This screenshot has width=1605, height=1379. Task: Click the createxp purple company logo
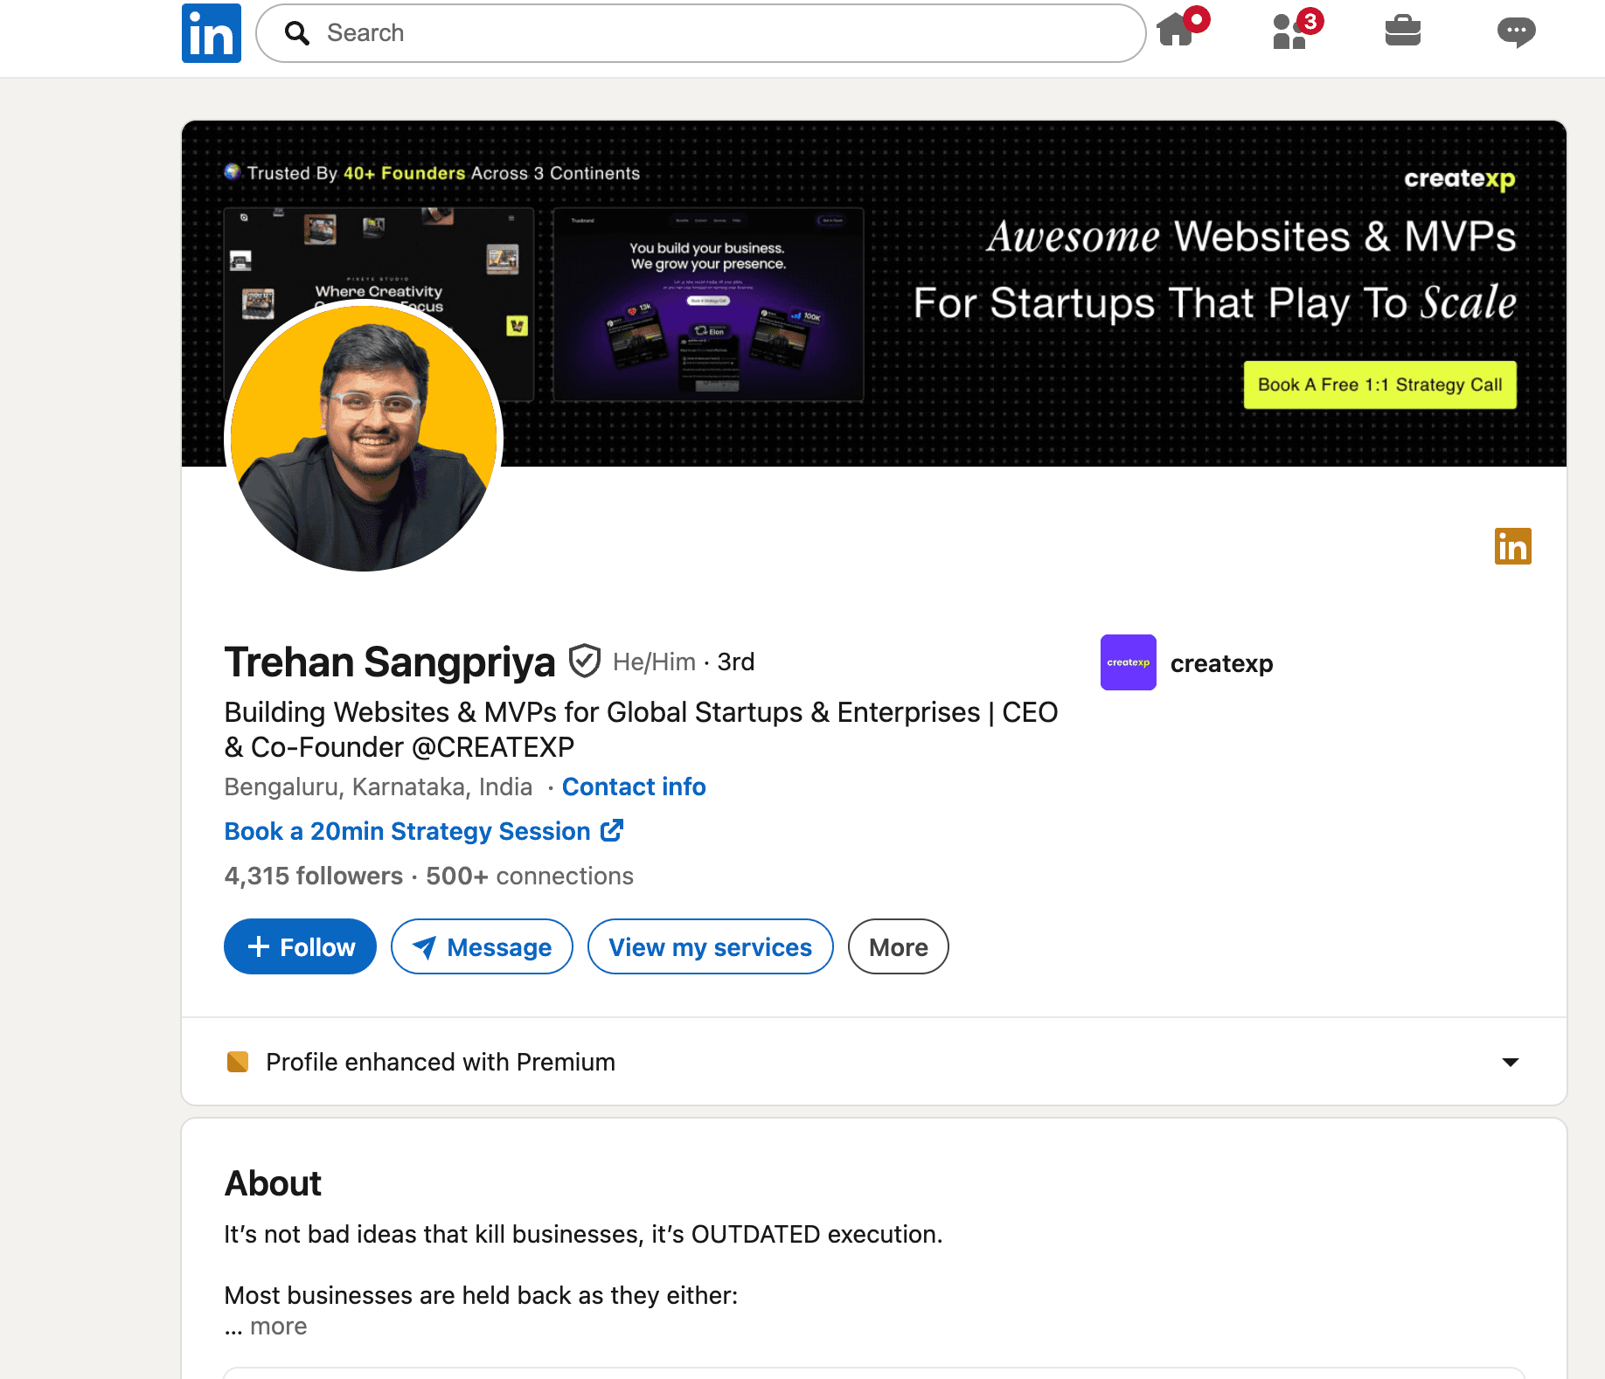(x=1128, y=662)
